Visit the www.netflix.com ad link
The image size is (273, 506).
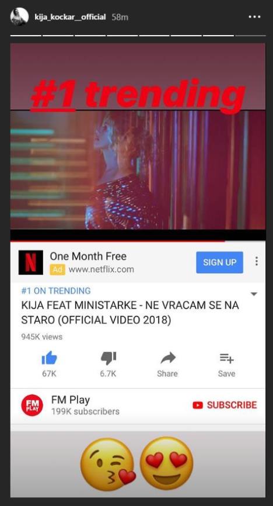(101, 269)
